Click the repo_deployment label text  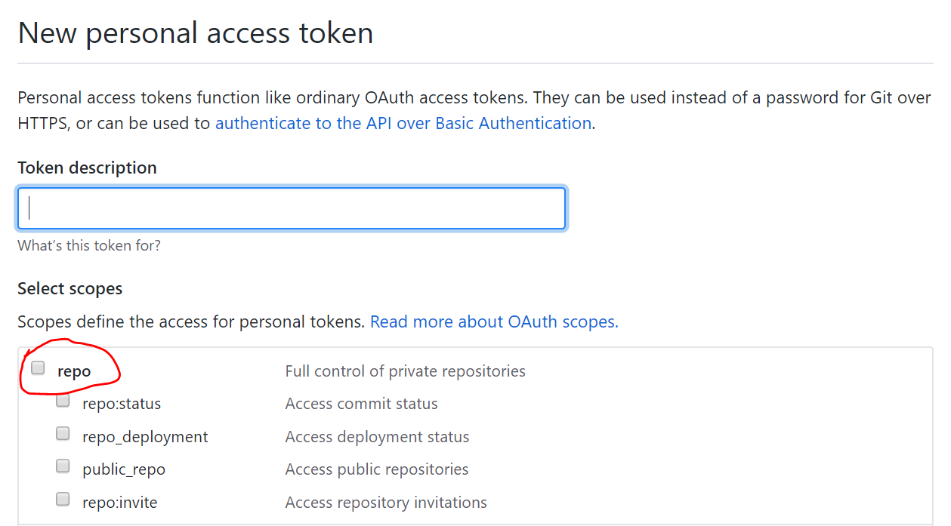[145, 437]
